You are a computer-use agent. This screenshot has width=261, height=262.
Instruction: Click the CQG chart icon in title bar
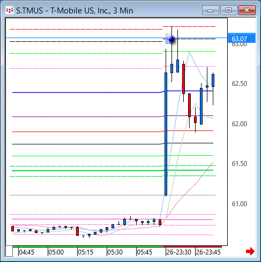coord(10,10)
